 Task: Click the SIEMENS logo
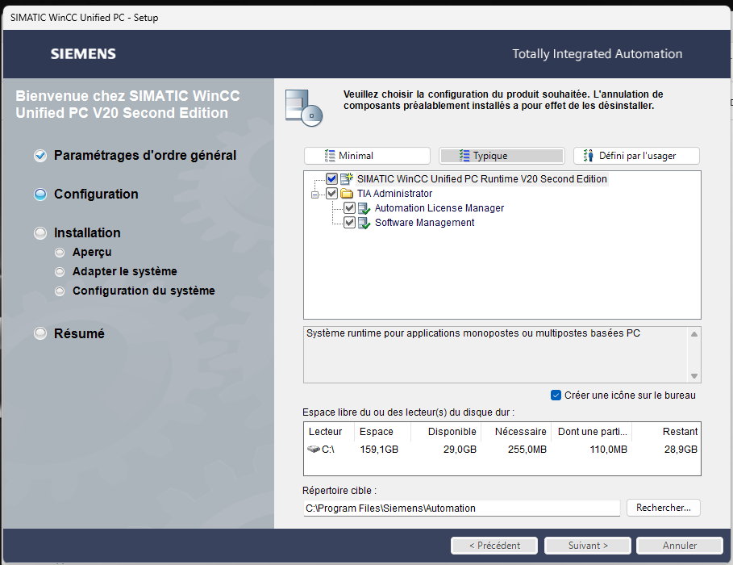click(83, 54)
